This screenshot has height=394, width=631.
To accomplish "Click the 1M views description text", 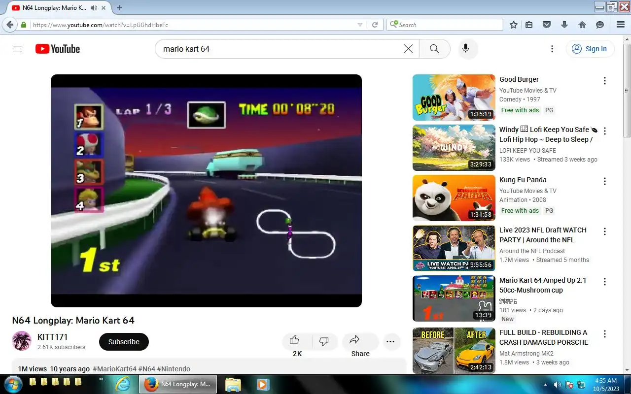I will 32,369.
